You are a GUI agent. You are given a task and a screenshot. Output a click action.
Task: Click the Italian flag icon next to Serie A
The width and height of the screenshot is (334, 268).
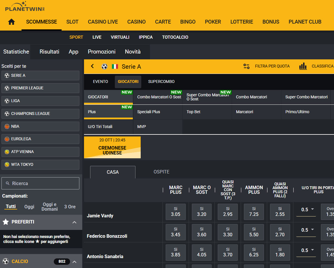115,67
